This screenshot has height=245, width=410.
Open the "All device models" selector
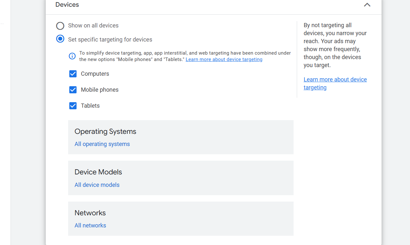(97, 185)
